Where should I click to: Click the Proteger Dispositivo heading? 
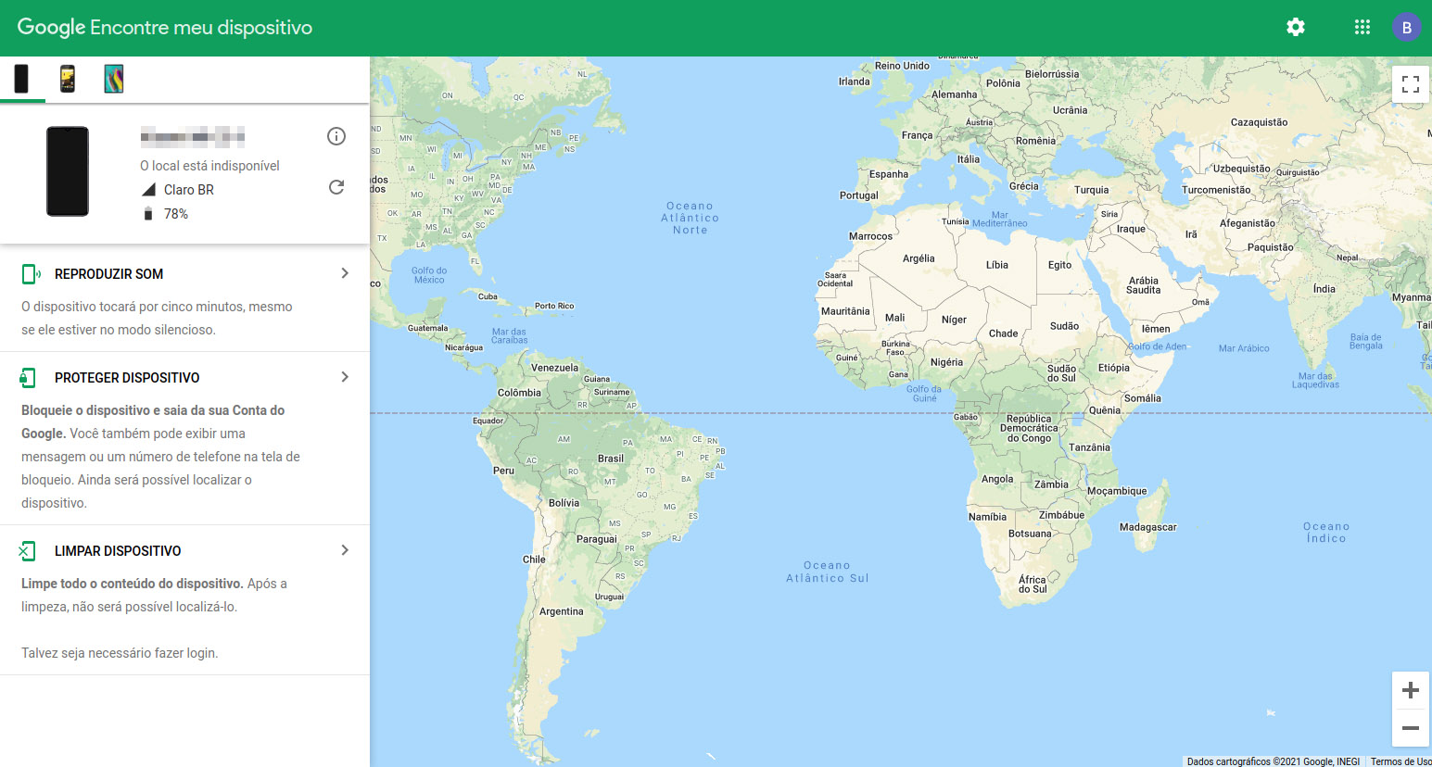(127, 378)
